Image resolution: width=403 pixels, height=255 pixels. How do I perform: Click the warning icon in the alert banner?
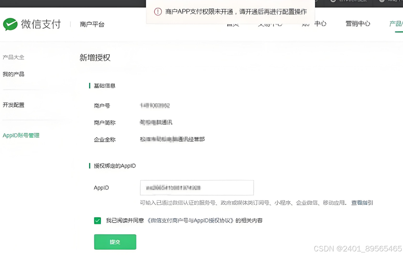coord(158,12)
